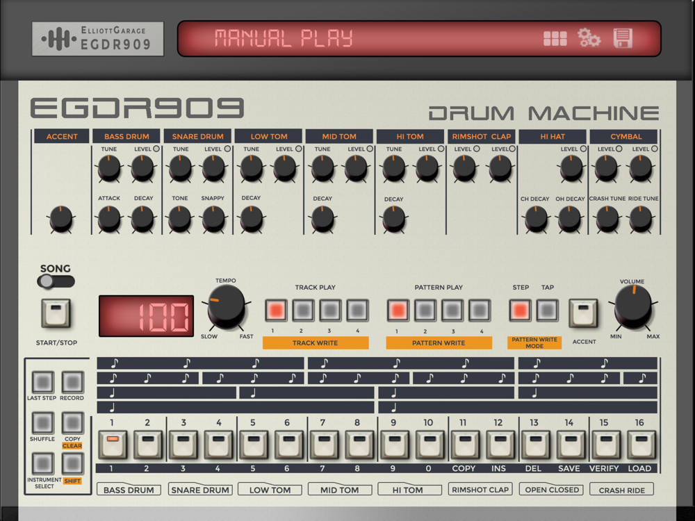Click the Bass Drum ATTACK knob
Image resolution: width=695 pixels, height=521 pixels.
(x=109, y=218)
